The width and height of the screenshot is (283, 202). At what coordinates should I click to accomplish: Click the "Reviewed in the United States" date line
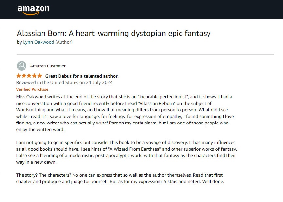64,82
